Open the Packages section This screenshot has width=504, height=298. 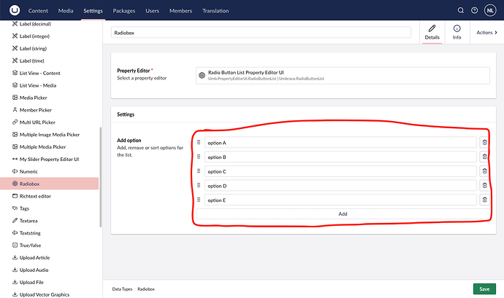pyautogui.click(x=124, y=11)
